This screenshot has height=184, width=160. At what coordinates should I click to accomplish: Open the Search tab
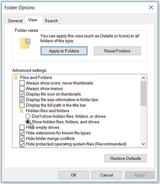[51, 21]
